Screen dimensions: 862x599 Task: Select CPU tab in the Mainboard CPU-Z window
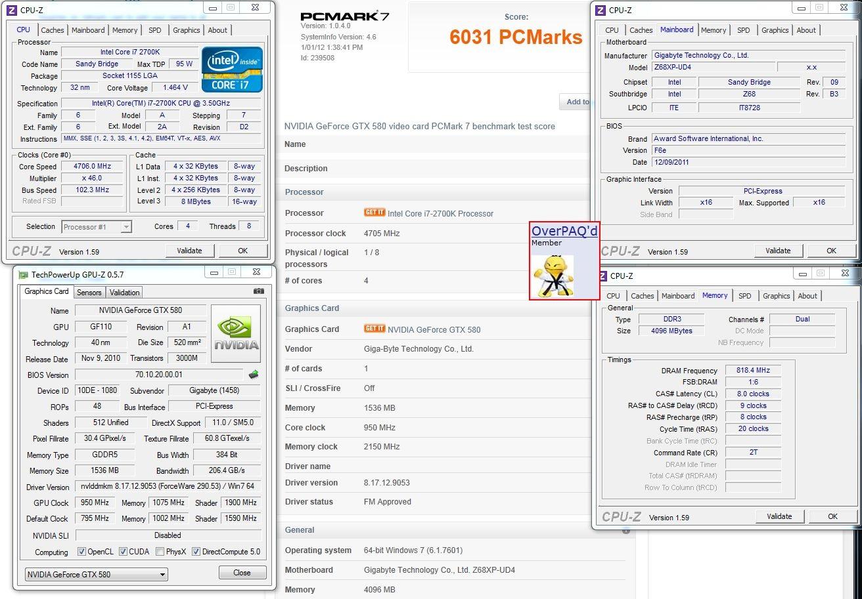point(612,30)
